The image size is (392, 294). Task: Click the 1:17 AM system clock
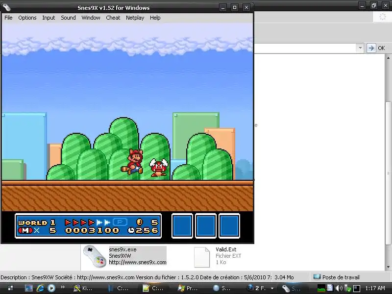pos(375,288)
